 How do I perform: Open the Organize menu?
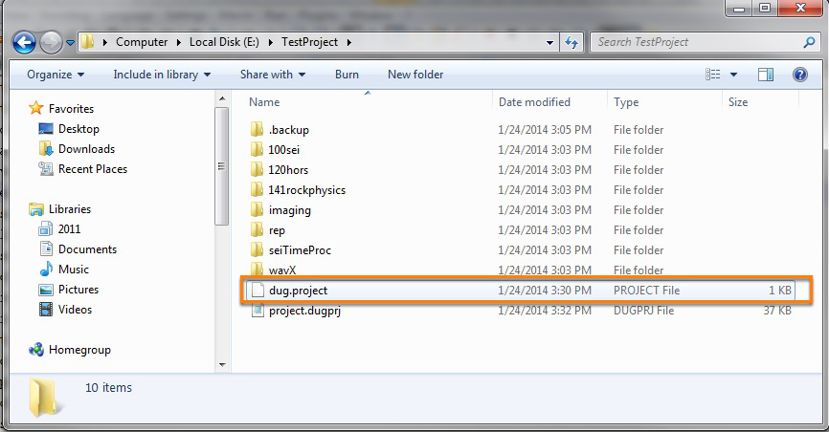click(x=56, y=75)
